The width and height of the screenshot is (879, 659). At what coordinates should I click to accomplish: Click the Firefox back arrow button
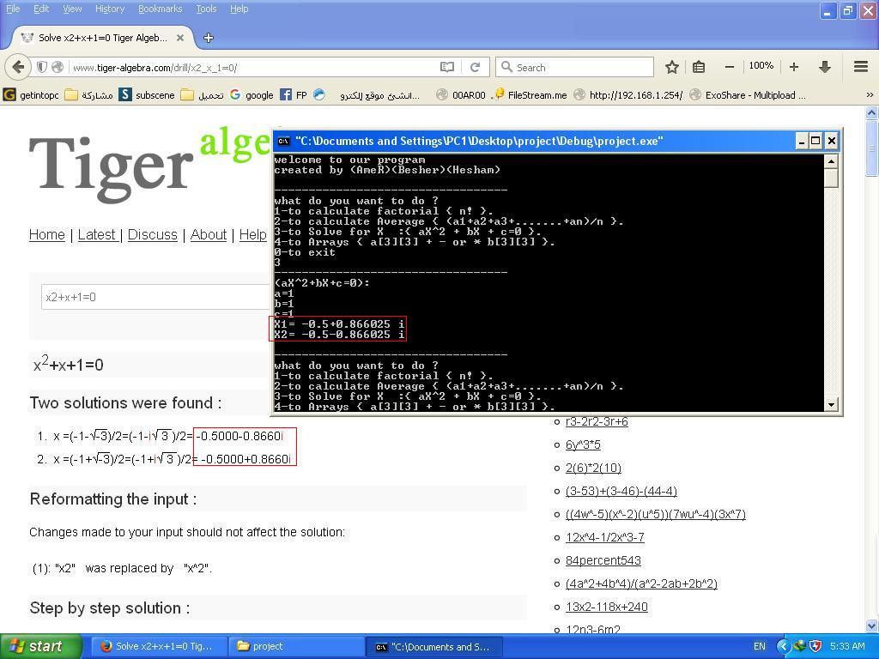[x=18, y=67]
